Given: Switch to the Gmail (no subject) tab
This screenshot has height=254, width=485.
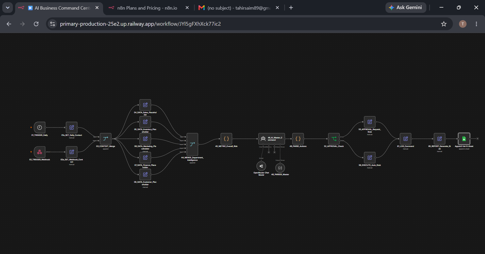Looking at the screenshot, I should (239, 8).
